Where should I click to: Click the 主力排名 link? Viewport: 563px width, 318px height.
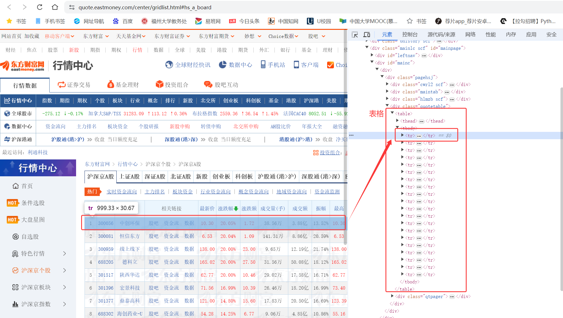click(x=154, y=191)
